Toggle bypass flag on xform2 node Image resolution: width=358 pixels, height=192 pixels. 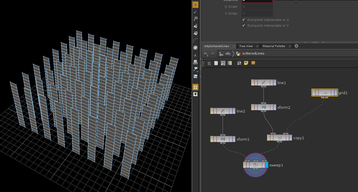[253, 107]
